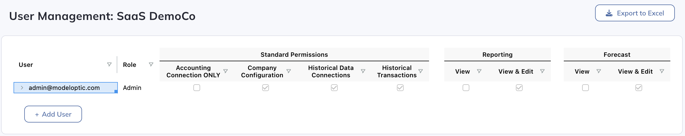
Task: Select the Admin role cell
Action: [x=132, y=88]
